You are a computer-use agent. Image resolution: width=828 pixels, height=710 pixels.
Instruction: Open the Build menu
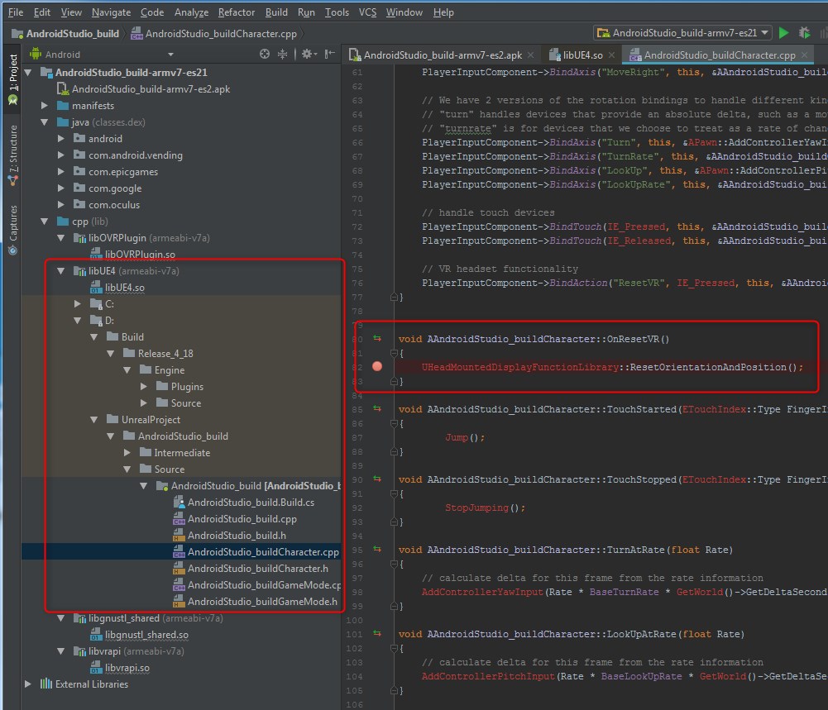click(276, 12)
